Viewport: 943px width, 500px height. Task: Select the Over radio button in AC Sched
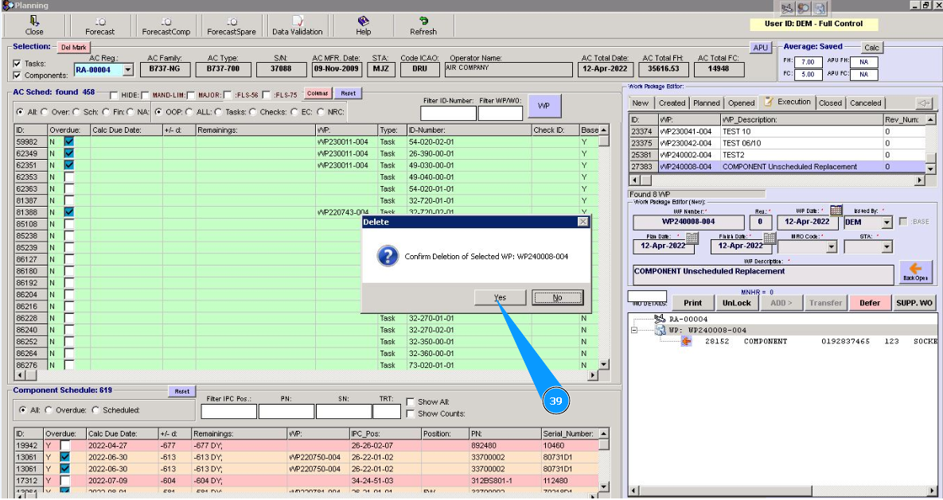pos(44,112)
